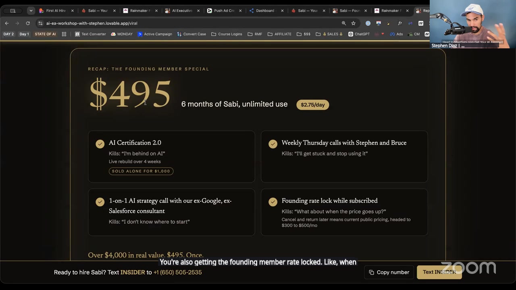Click the $2.75/day price badge

(313, 105)
